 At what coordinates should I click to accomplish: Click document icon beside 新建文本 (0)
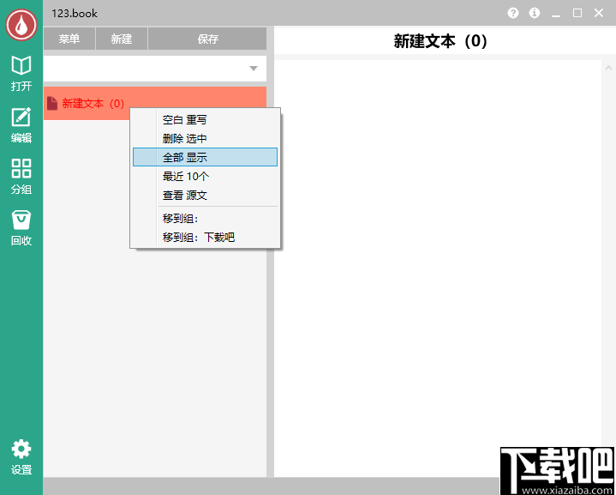coord(52,104)
